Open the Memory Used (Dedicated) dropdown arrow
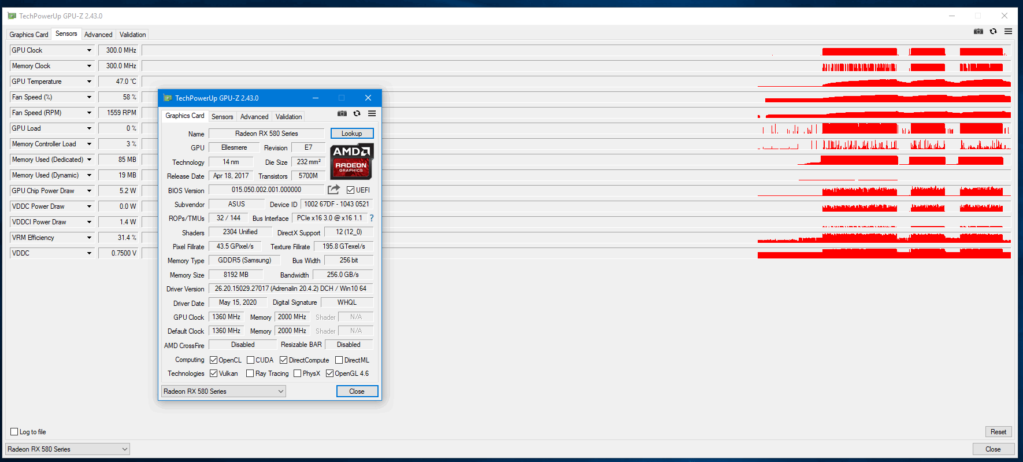1023x462 pixels. coord(89,160)
